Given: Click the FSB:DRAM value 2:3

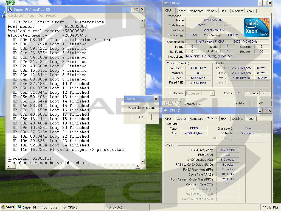Looking at the screenshot, I should (227, 155).
